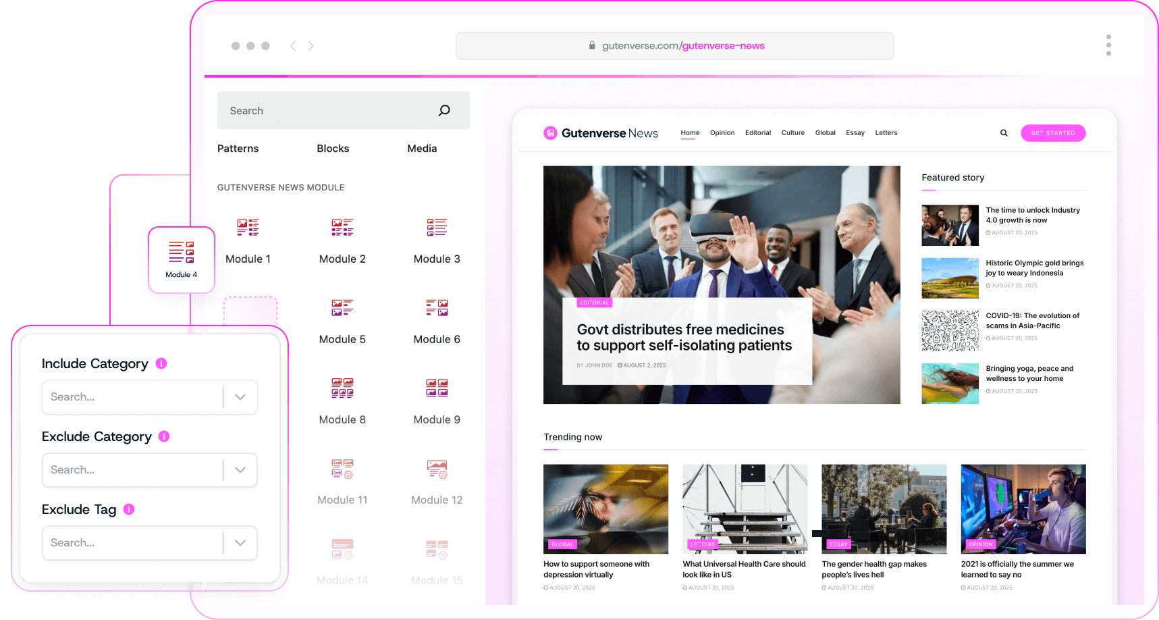Choose the Module 3 layout icon

[x=437, y=228]
